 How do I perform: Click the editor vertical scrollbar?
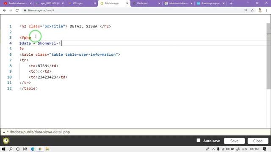coord(268,56)
